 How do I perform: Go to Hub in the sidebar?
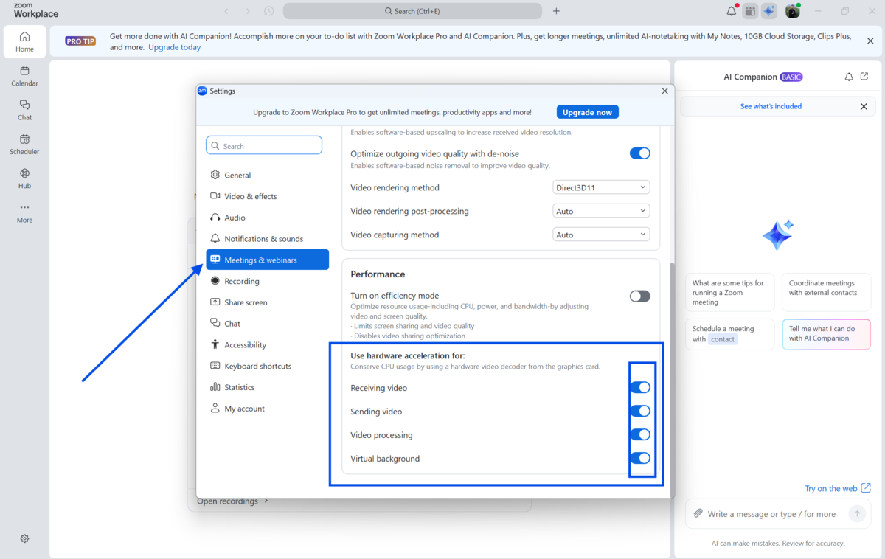click(x=24, y=178)
